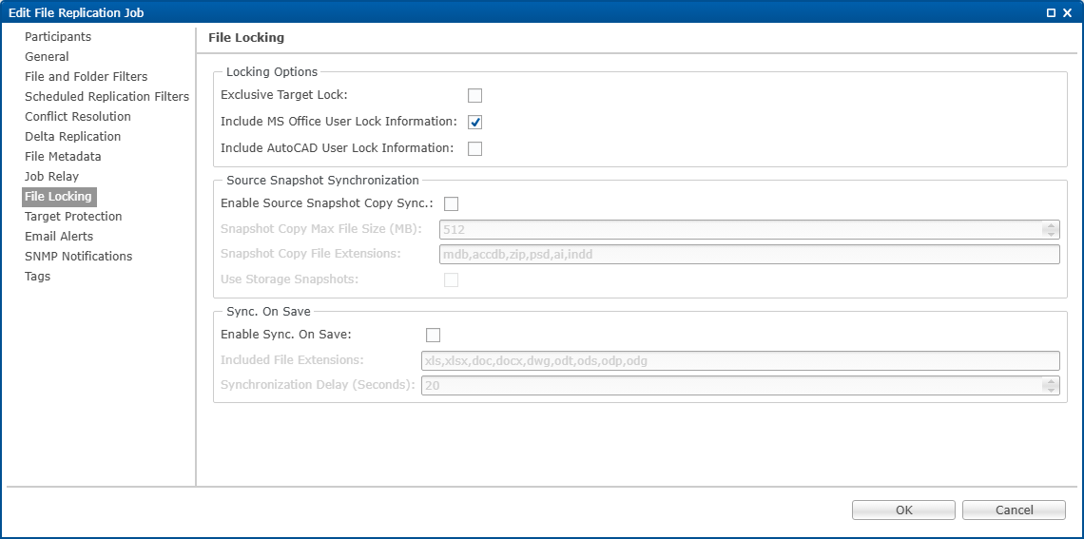Open the Participants settings page
The image size is (1084, 539).
click(58, 37)
